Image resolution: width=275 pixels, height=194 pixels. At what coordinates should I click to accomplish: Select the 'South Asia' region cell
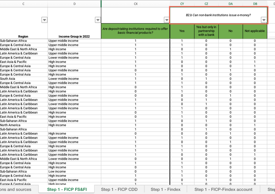[x=24, y=79]
